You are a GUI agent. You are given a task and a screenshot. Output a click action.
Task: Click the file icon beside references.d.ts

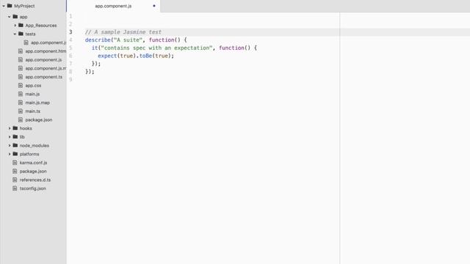tap(15, 180)
